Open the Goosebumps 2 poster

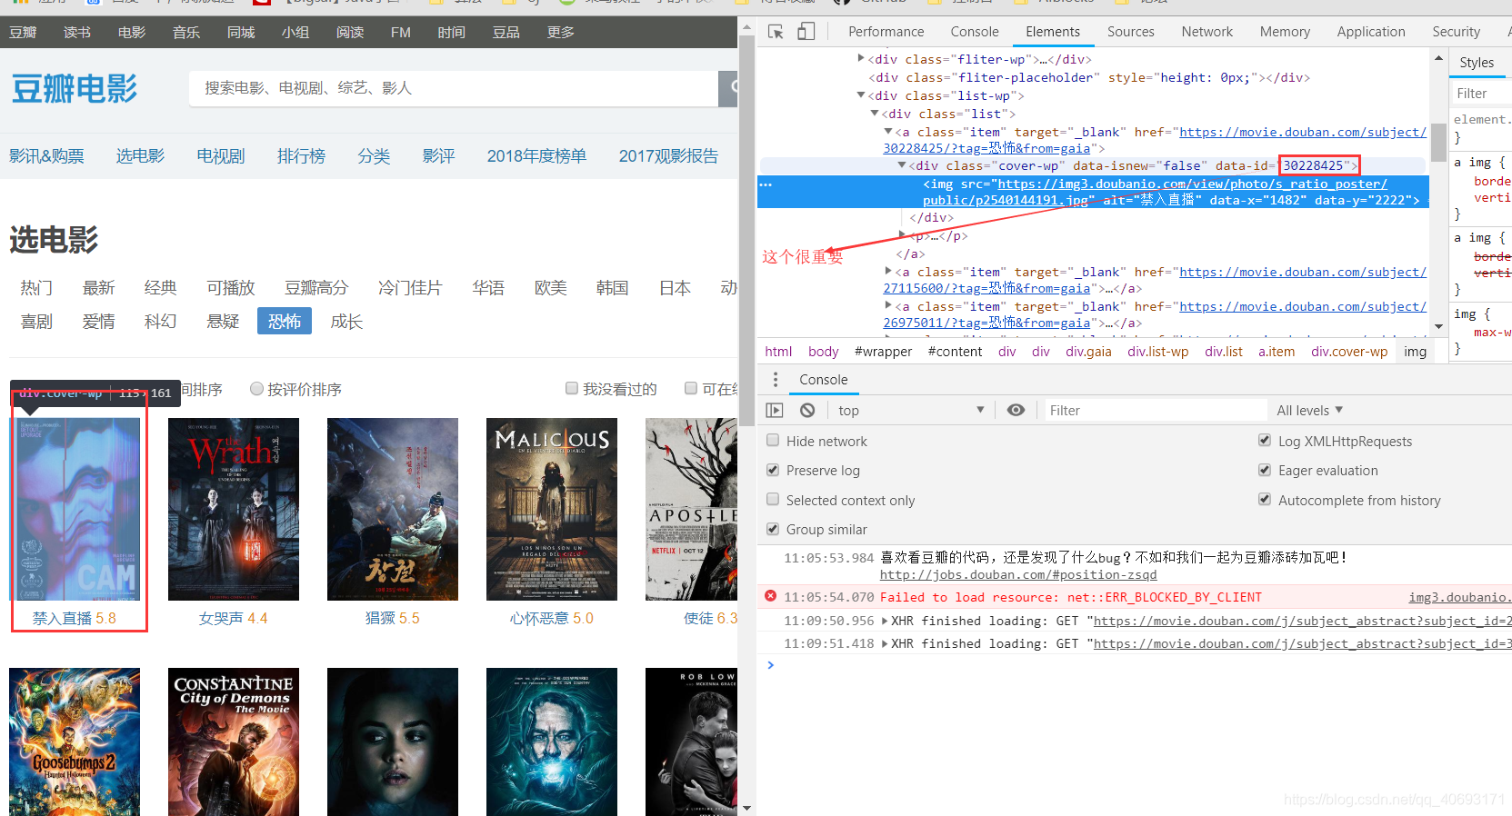click(x=75, y=741)
